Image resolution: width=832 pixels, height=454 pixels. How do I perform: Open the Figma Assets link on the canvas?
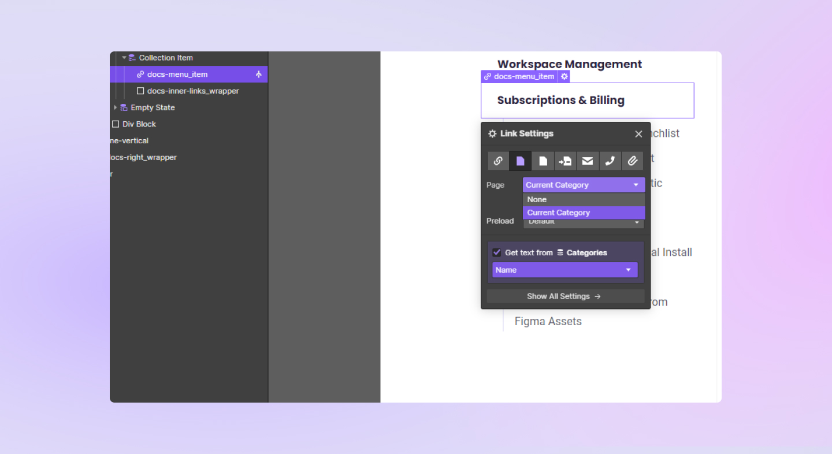(548, 321)
